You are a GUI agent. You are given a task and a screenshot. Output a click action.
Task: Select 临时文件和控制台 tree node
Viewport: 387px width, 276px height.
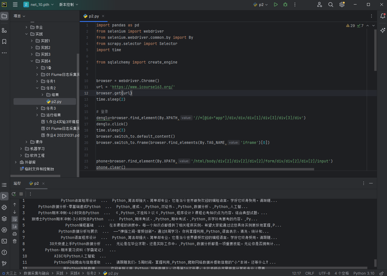(37, 169)
